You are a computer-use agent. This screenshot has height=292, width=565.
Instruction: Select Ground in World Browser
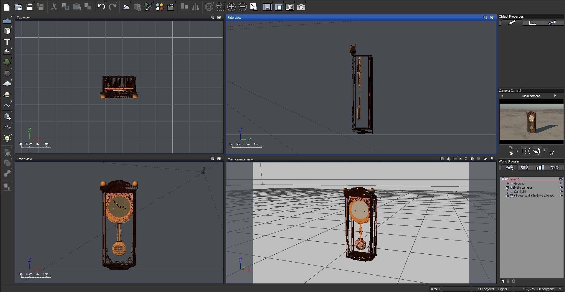pos(519,183)
